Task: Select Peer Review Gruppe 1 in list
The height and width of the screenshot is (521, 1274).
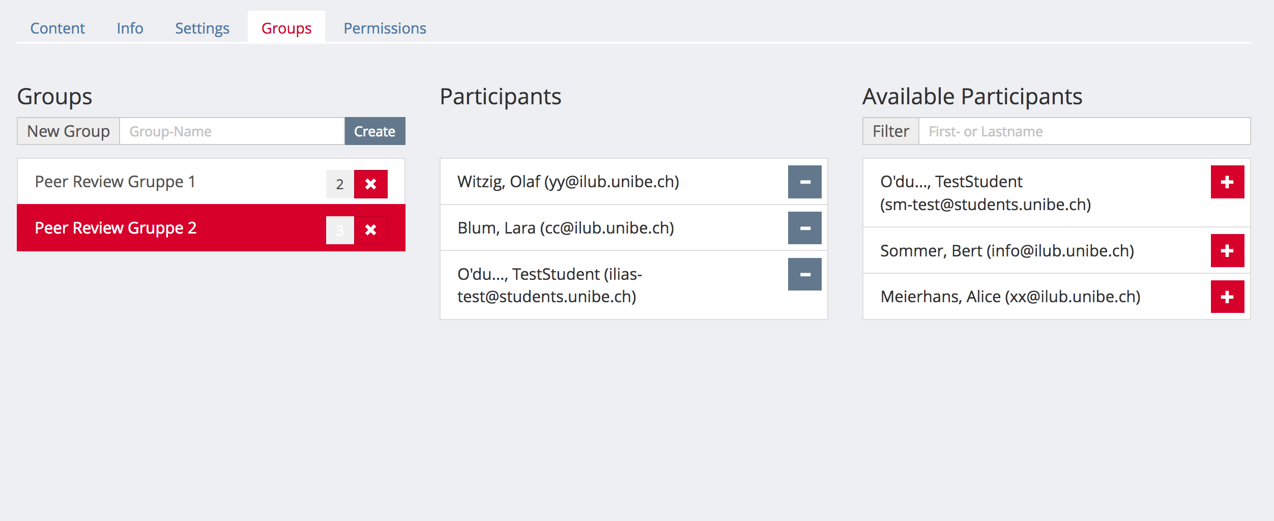Action: (115, 182)
